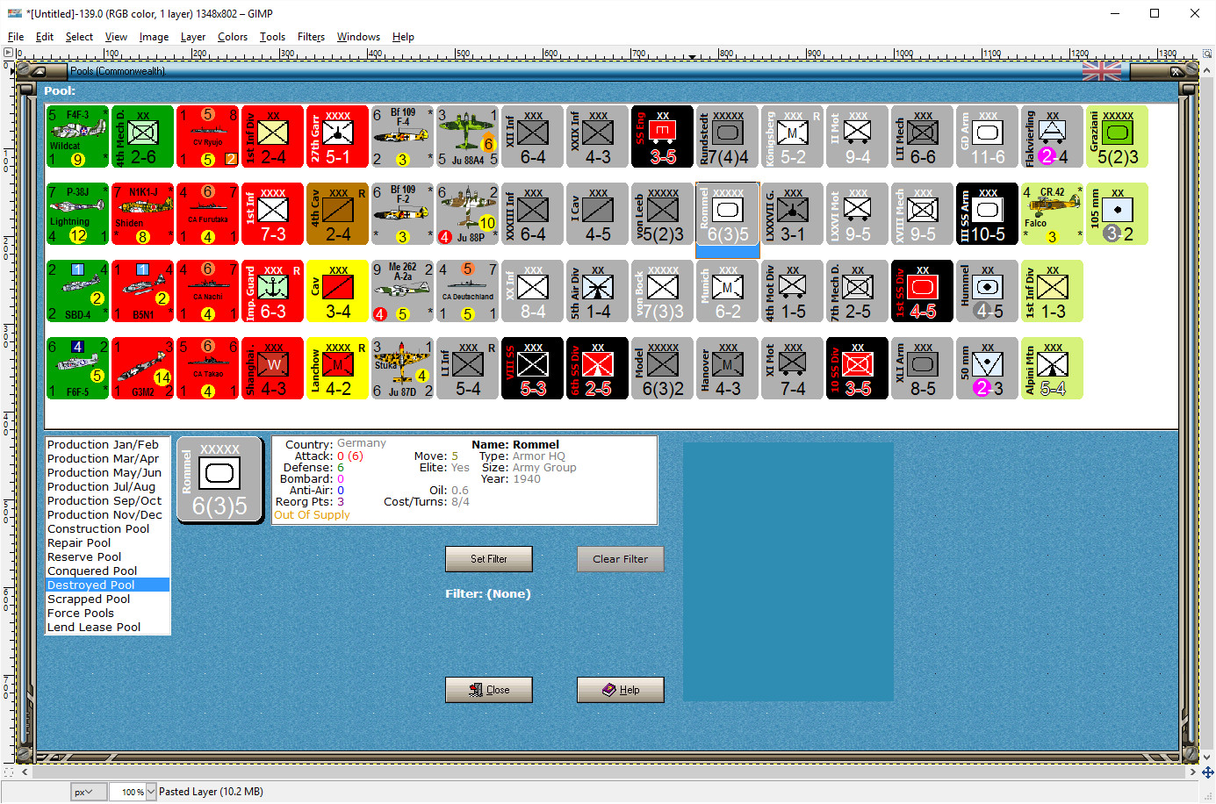Screen dimensions: 1216x804
Task: Choose the CR 42 Falco counter
Action: [1052, 214]
